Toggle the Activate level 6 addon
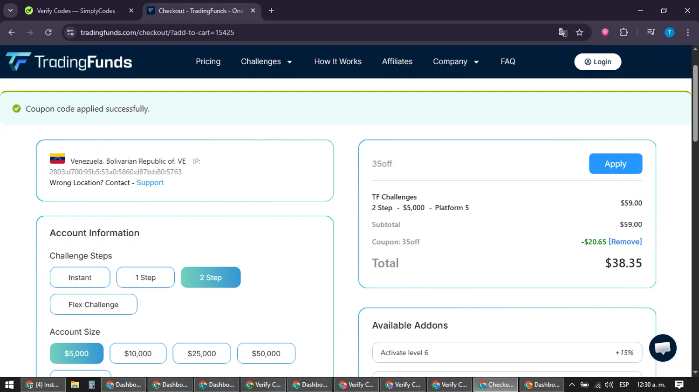The height and width of the screenshot is (392, 699). pos(507,352)
